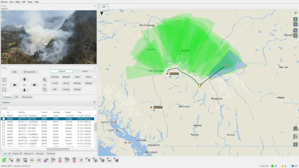Viewport: 299px width, 168px height.
Task: Click the Tracks table vertical scrollbar
Action: (x=96, y=127)
